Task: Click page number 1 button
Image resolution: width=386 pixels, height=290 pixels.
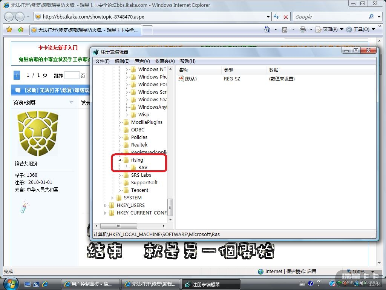Action: (17, 75)
